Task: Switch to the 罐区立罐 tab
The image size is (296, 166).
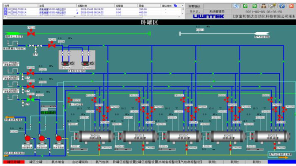Action: [36, 162]
